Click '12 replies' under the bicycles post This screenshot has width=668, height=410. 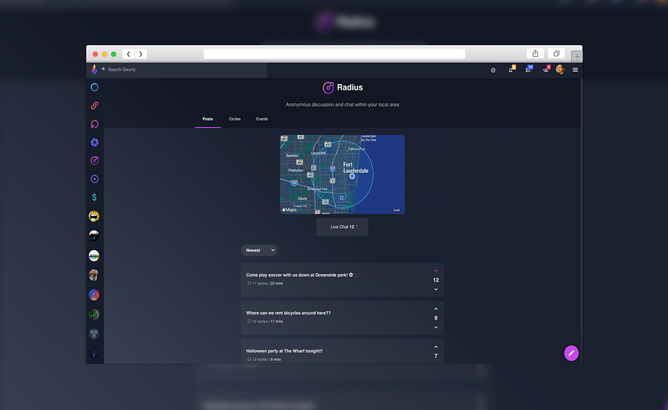[x=259, y=321]
